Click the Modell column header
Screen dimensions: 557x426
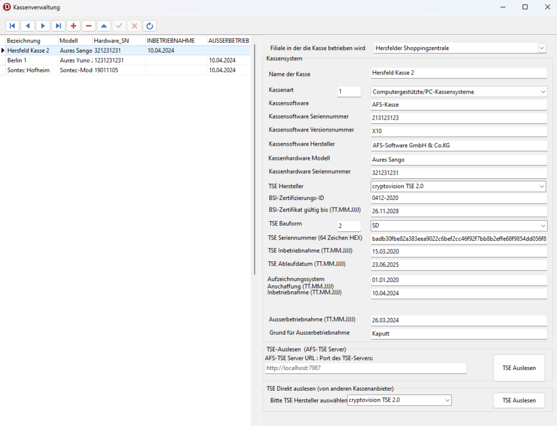click(x=75, y=40)
